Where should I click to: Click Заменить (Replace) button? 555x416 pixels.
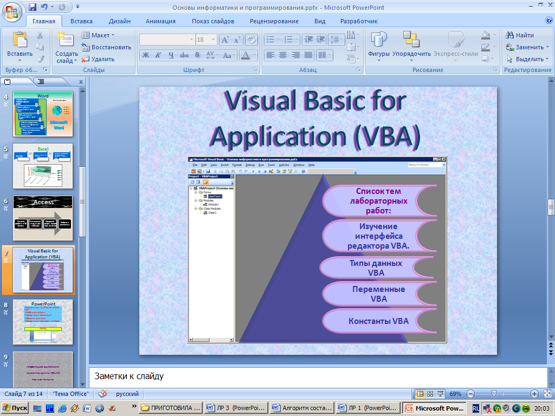point(527,47)
